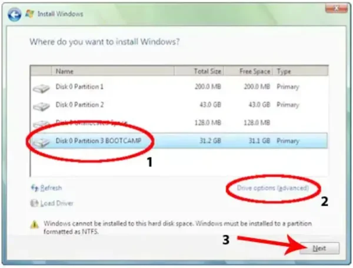Sort by the Name column header
The width and height of the screenshot is (353, 268).
(113, 71)
